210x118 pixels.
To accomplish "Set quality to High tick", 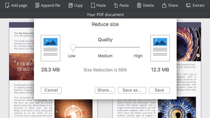I will click(138, 51).
